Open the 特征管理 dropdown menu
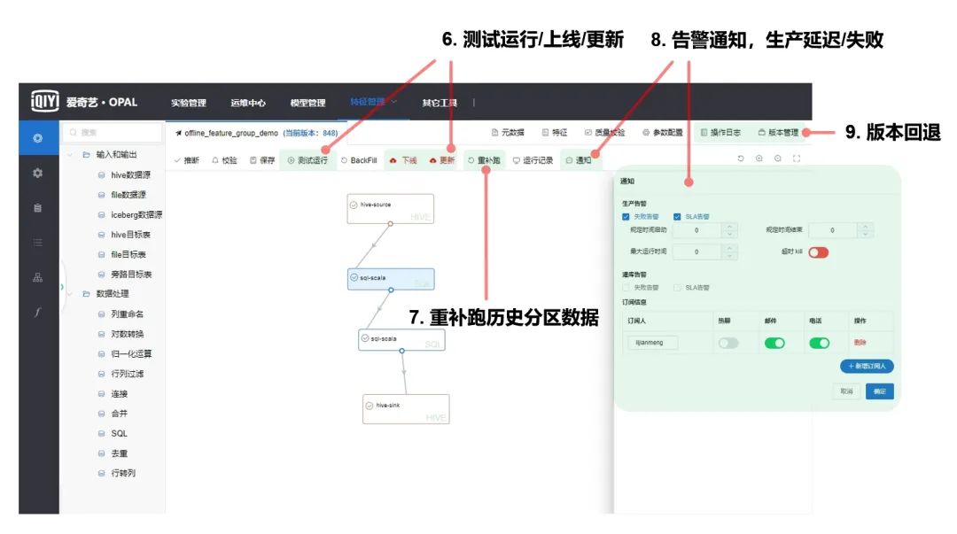Image resolution: width=957 pixels, height=534 pixels. tap(373, 101)
